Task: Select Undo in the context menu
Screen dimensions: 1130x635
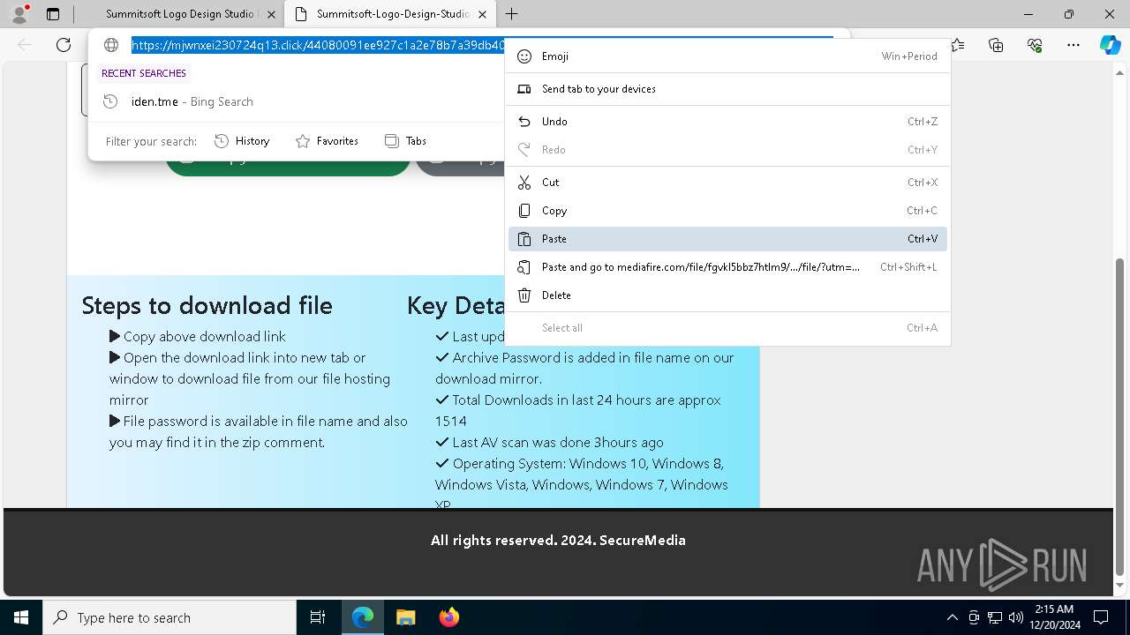Action: pos(727,122)
